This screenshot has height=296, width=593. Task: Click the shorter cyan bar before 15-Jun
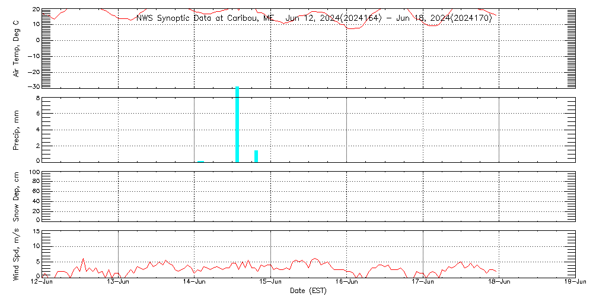click(256, 156)
